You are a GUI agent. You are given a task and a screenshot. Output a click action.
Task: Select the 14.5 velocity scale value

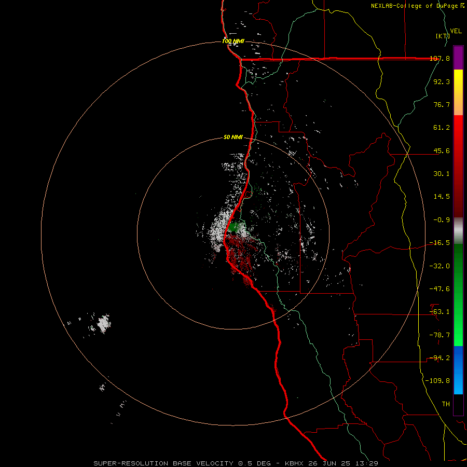pyautogui.click(x=442, y=197)
